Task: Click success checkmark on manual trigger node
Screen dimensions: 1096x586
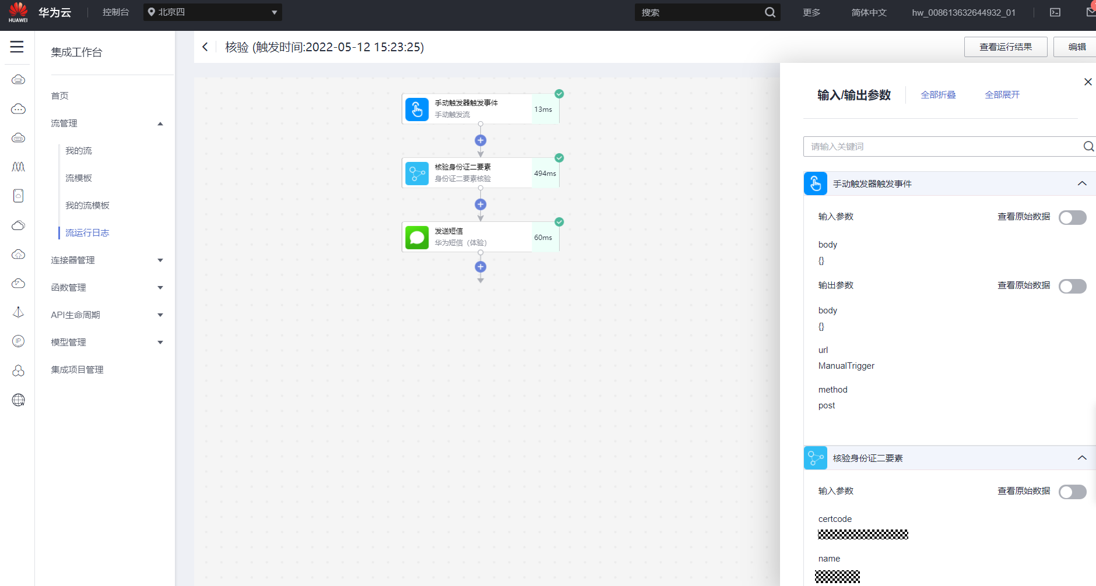Action: [x=559, y=94]
